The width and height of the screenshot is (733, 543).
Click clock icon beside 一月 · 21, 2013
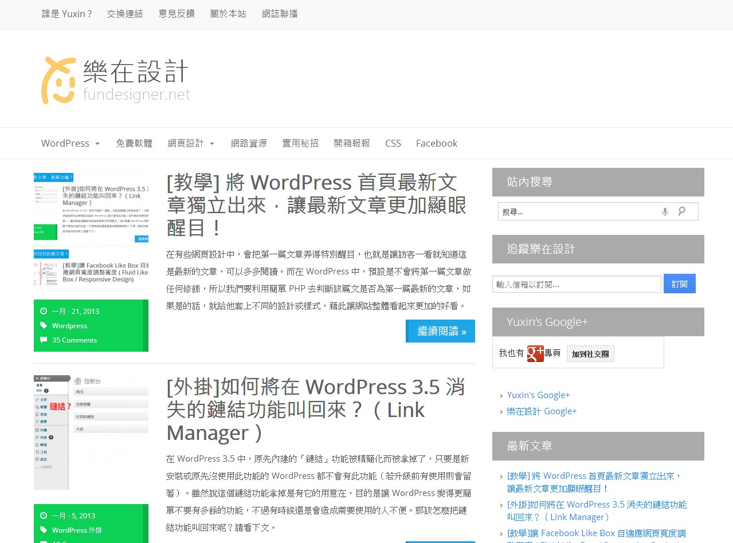tap(44, 311)
